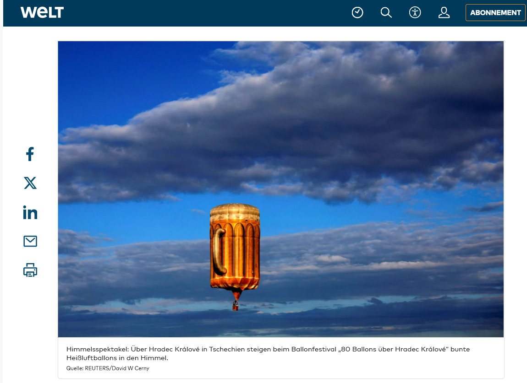Click the caption starting with 'Himmelsspektakel'
The image size is (527, 383).
[x=268, y=353]
